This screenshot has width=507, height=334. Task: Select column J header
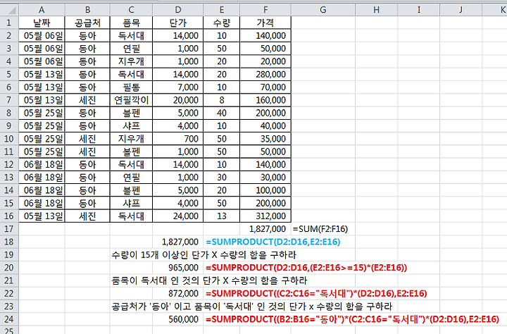coord(461,10)
